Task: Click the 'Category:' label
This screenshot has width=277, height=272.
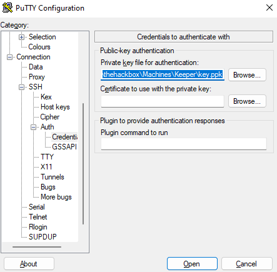Action: click(14, 25)
